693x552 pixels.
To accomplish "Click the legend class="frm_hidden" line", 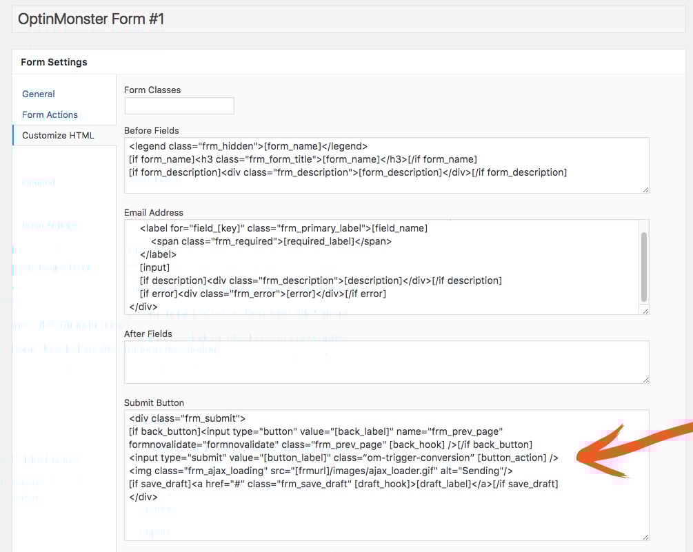I will point(248,146).
